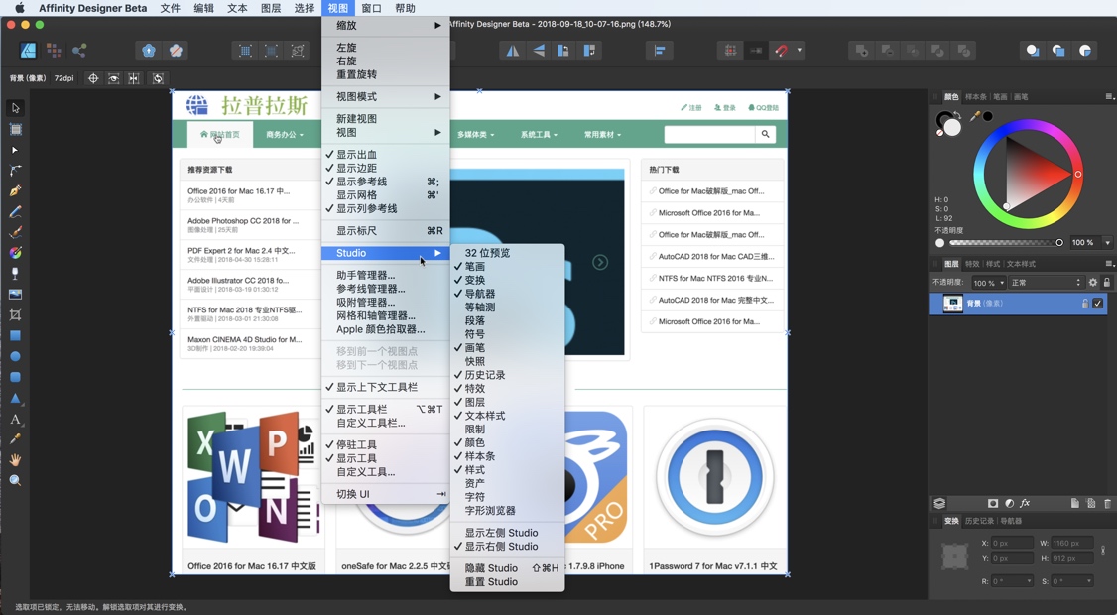
Task: Select the Transparency tool
Action: [x=15, y=274]
